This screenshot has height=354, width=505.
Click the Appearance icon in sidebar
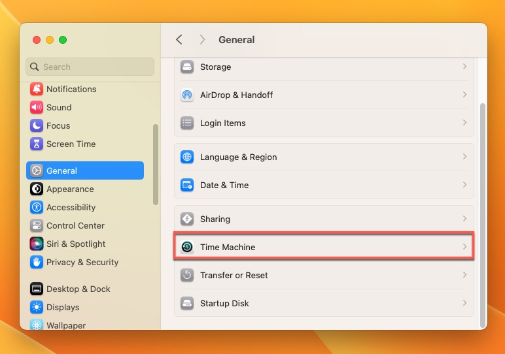37,189
